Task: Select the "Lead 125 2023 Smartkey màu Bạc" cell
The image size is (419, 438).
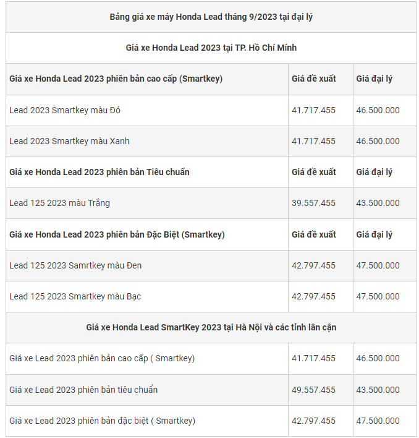Action: [75, 296]
